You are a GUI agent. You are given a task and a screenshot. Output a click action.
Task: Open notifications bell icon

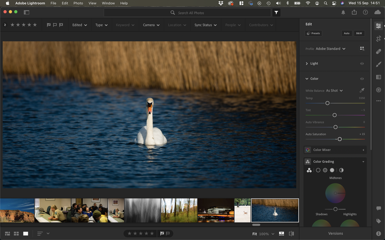click(343, 12)
